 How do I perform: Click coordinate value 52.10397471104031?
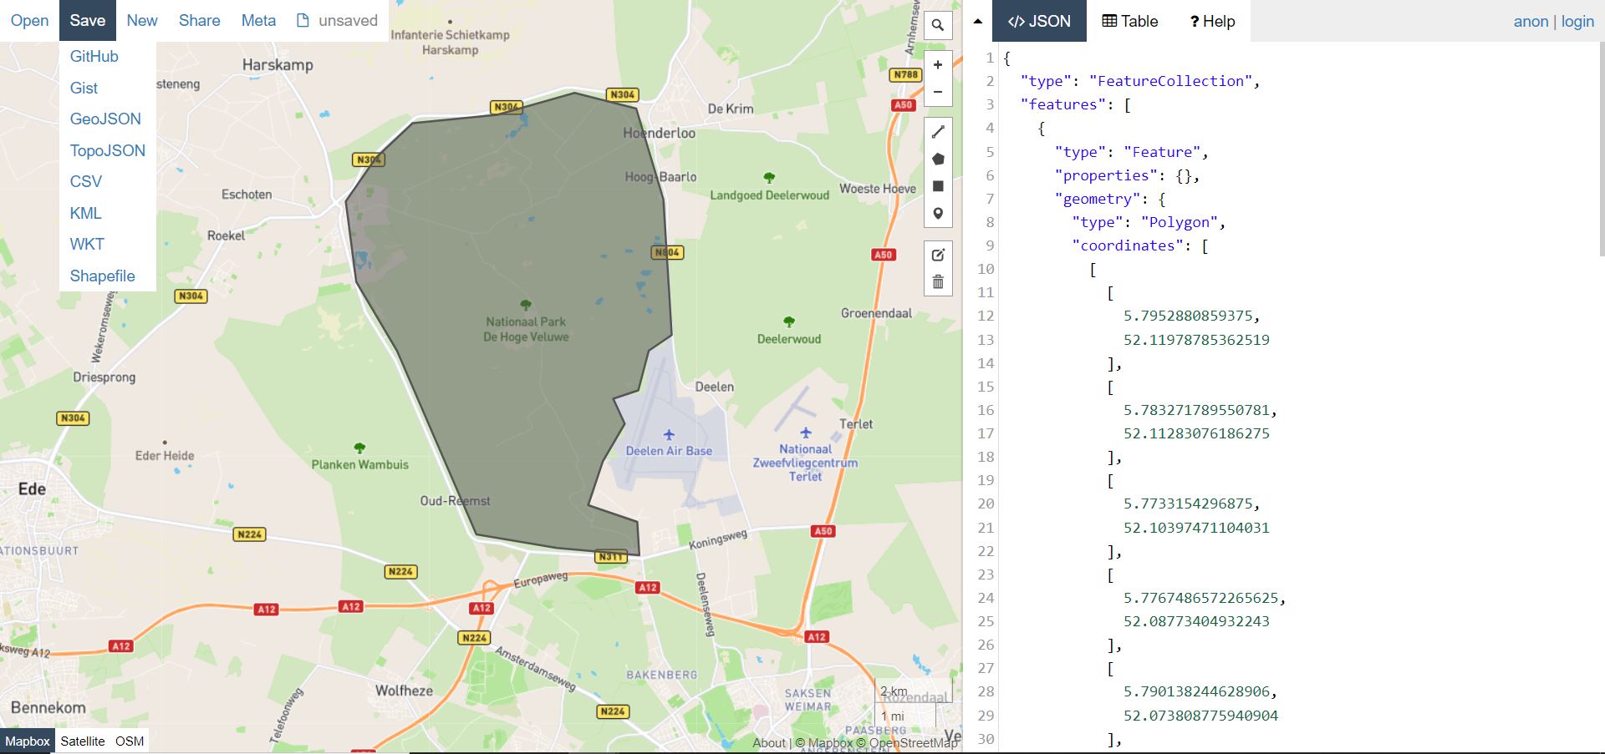point(1196,528)
